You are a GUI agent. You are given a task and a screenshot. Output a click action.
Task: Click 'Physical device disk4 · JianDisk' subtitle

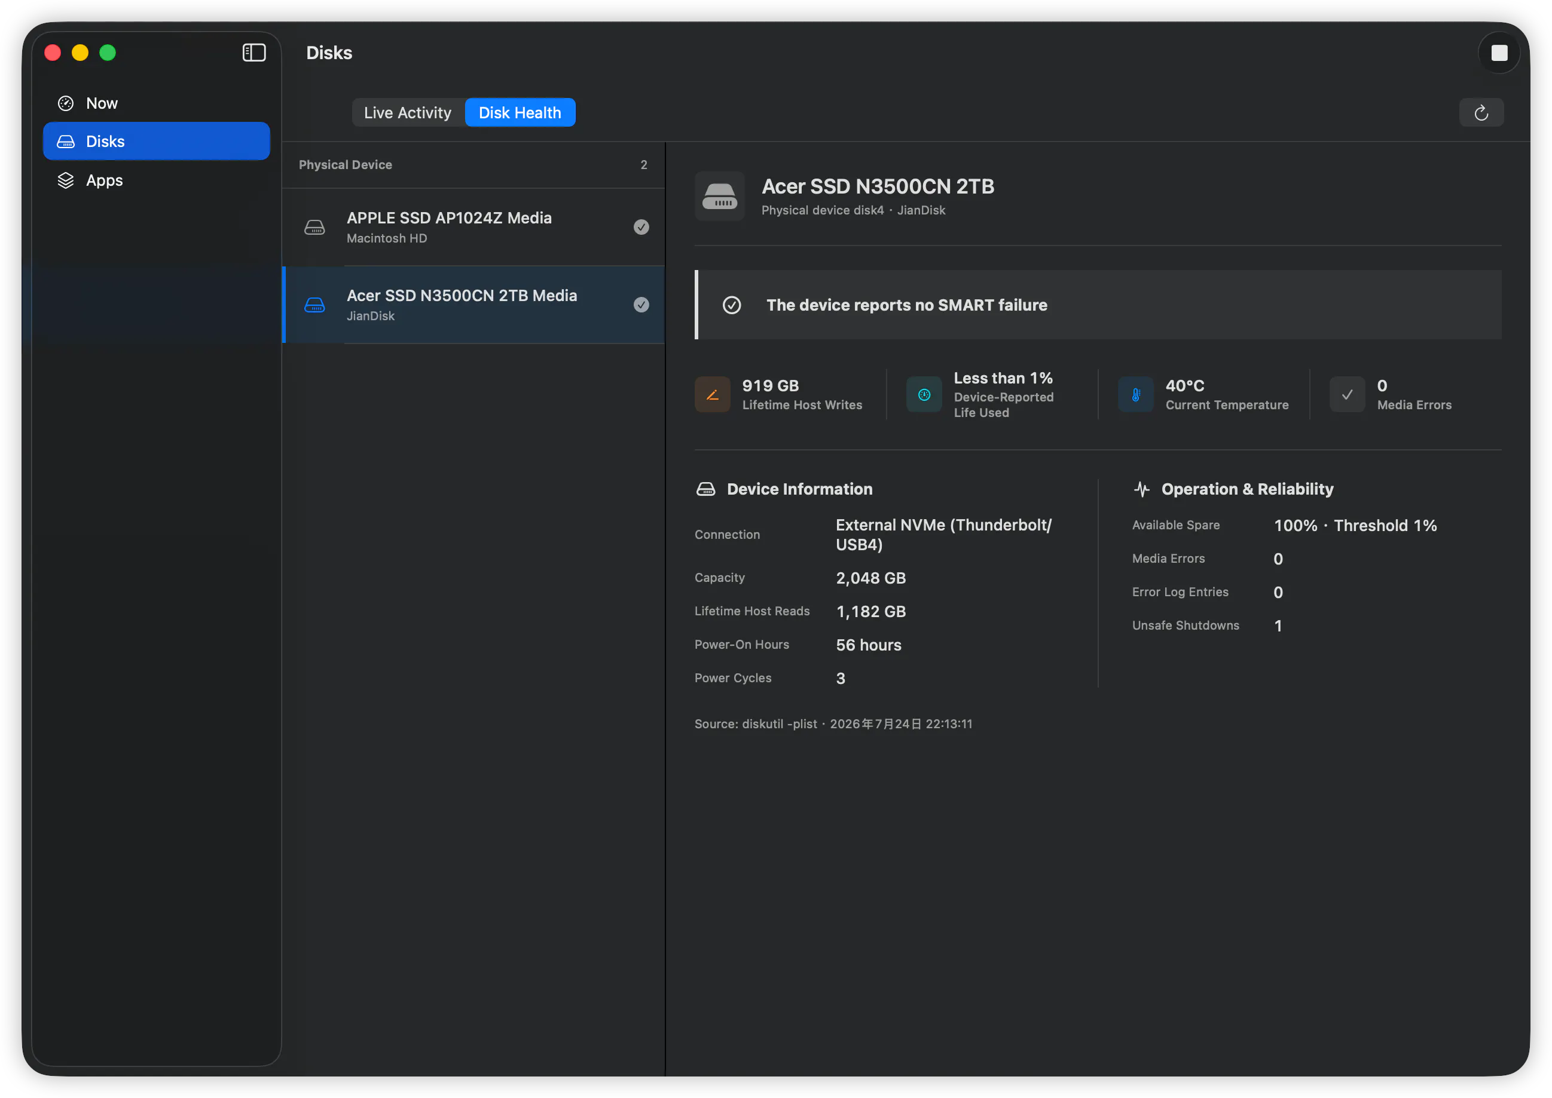[x=853, y=210]
